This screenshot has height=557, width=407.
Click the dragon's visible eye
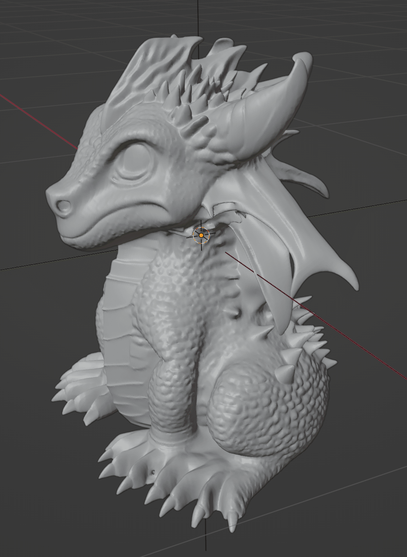click(x=135, y=159)
